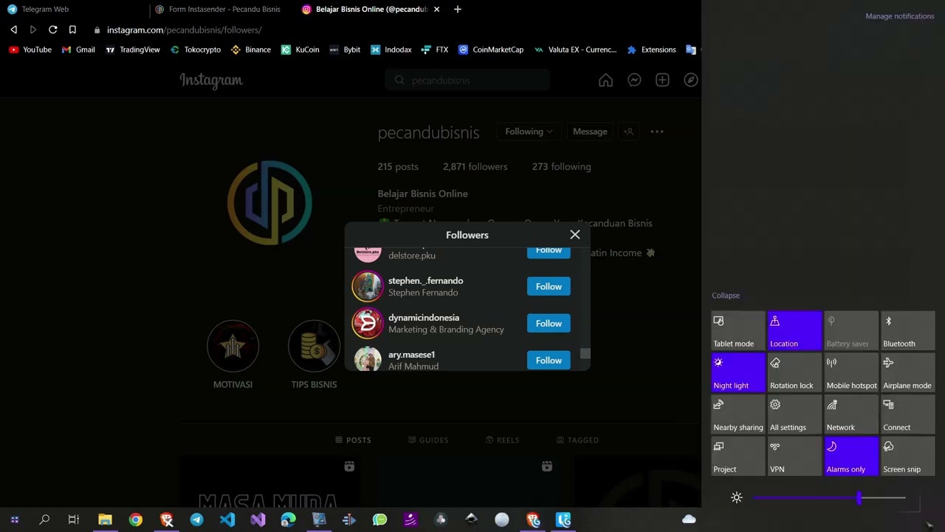Follow ary.masese1 account
This screenshot has height=532, width=945.
549,361
